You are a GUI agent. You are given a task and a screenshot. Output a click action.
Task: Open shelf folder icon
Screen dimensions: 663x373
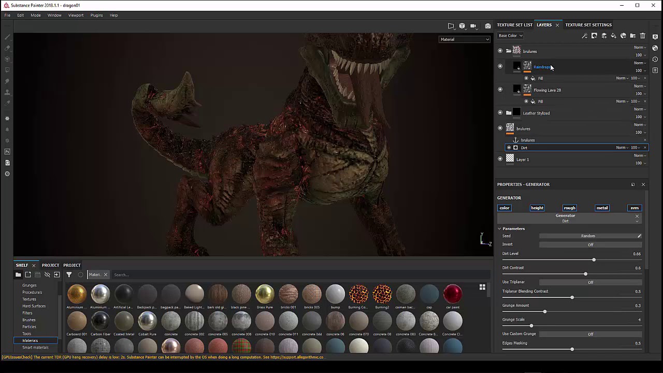point(18,275)
